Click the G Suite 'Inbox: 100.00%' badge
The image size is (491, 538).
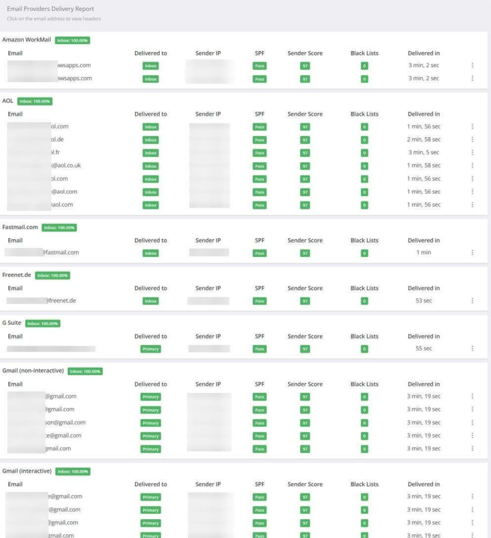pos(43,324)
